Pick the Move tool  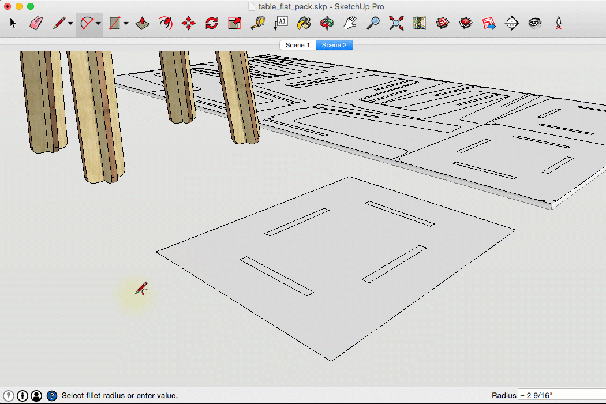point(188,24)
